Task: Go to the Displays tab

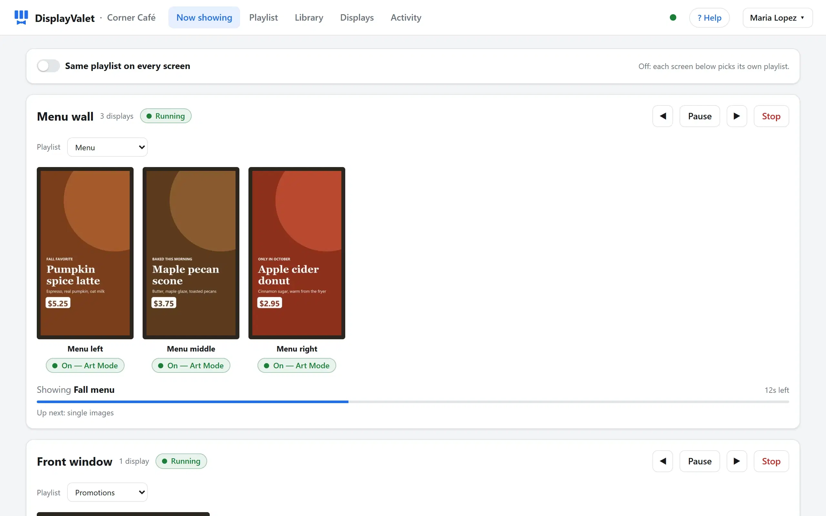Action: [x=357, y=17]
